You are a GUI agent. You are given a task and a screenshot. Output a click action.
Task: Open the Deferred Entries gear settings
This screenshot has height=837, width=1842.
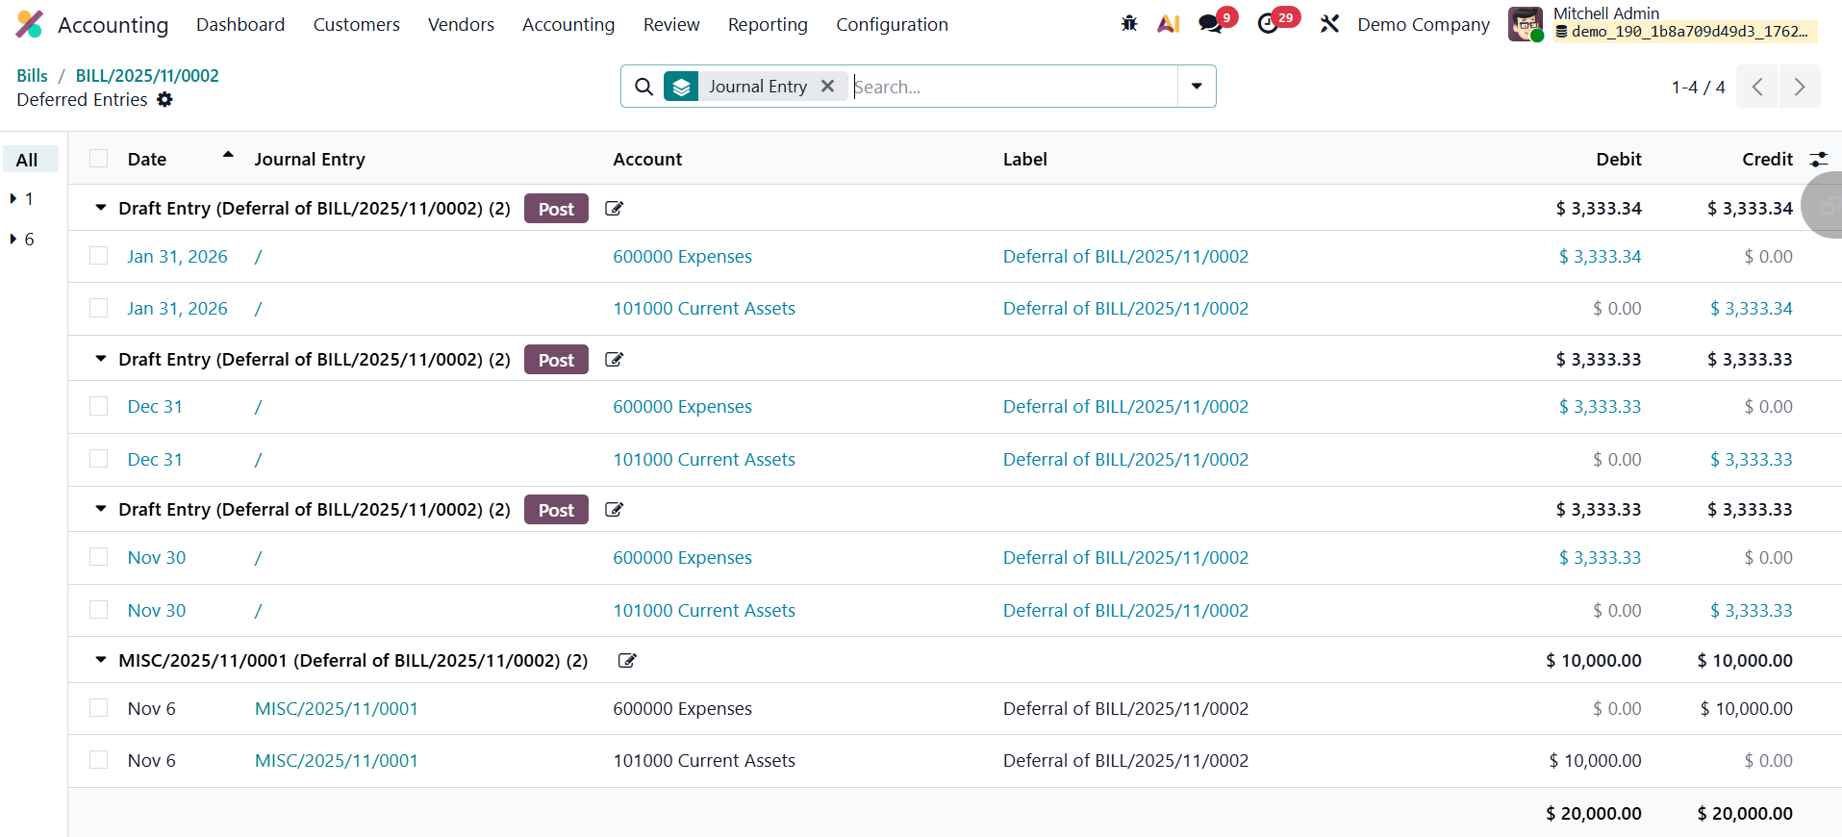[165, 100]
